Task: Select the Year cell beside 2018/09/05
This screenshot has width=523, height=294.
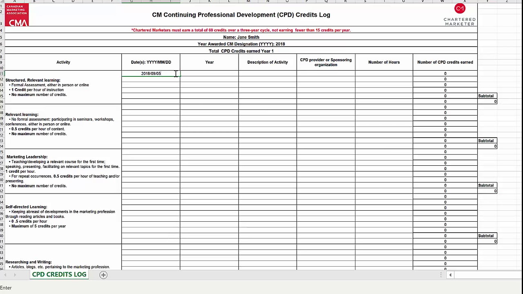Action: point(209,73)
